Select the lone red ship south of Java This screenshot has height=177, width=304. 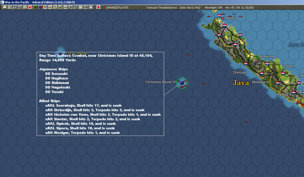(246, 122)
